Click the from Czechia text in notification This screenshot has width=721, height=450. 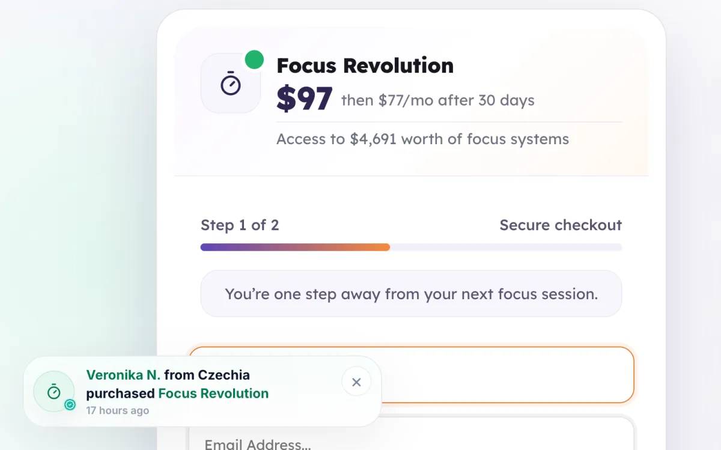click(207, 375)
